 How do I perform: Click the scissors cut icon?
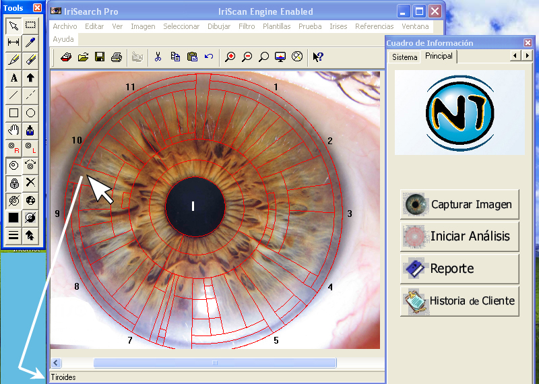pyautogui.click(x=158, y=57)
